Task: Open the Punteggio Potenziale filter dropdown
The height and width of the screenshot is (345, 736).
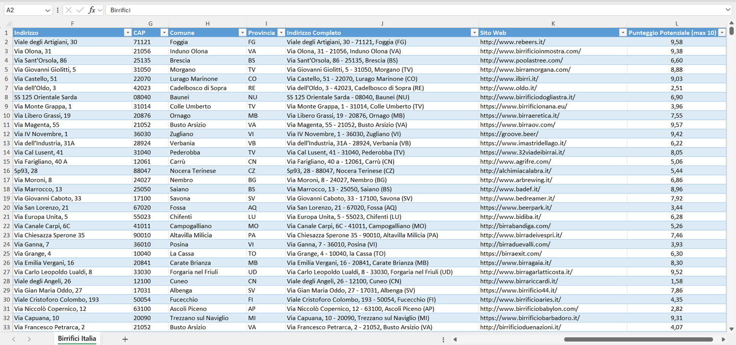Action: [x=722, y=32]
